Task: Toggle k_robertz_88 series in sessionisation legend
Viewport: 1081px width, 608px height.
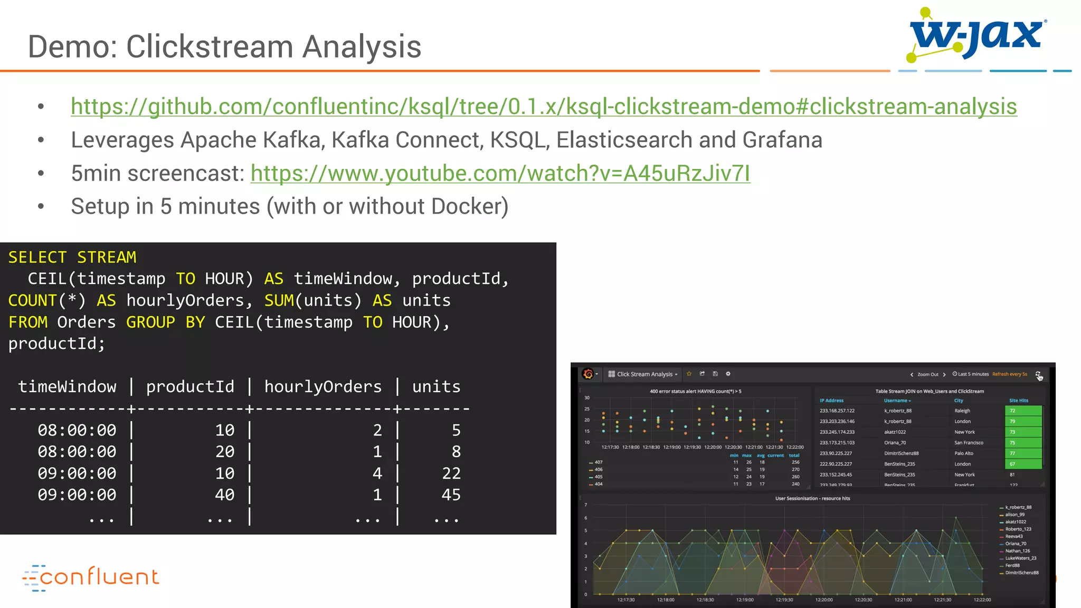Action: coord(1018,507)
